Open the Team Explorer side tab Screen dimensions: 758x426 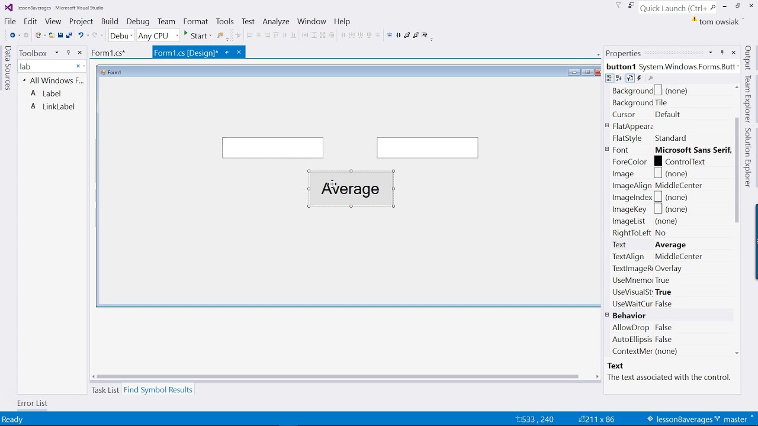(748, 99)
